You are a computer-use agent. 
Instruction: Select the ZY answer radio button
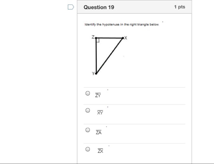[88, 93]
